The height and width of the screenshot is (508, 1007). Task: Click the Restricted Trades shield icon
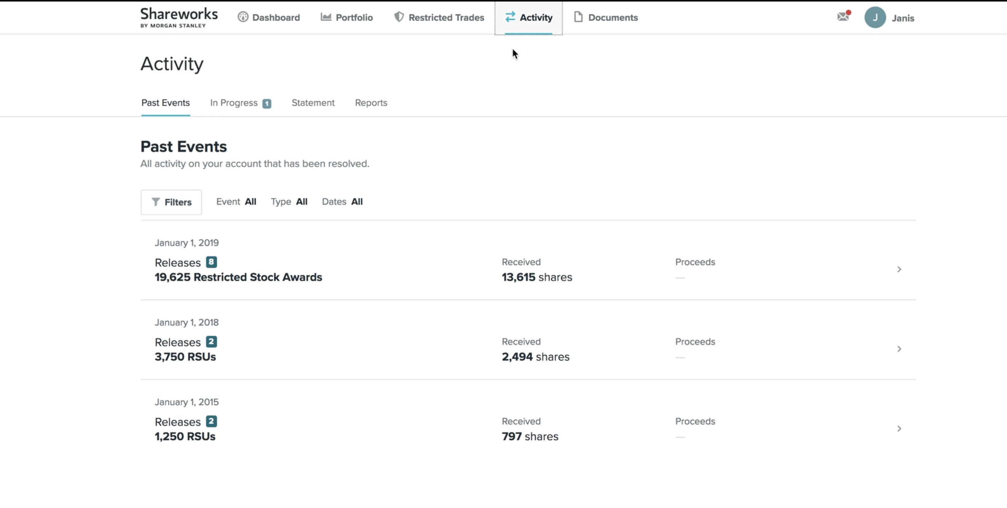(x=399, y=17)
